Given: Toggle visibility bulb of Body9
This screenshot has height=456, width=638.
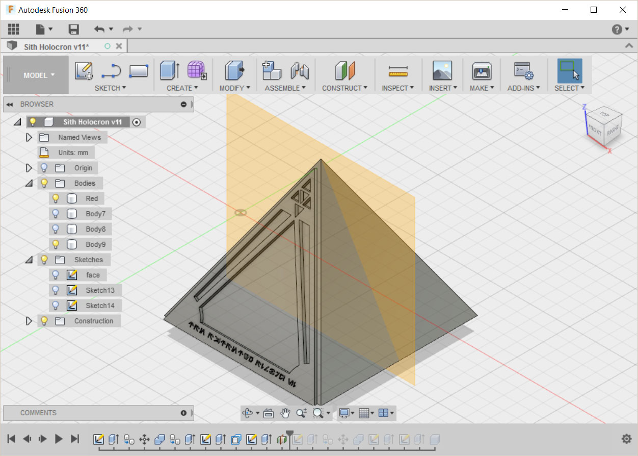Looking at the screenshot, I should click(x=56, y=244).
